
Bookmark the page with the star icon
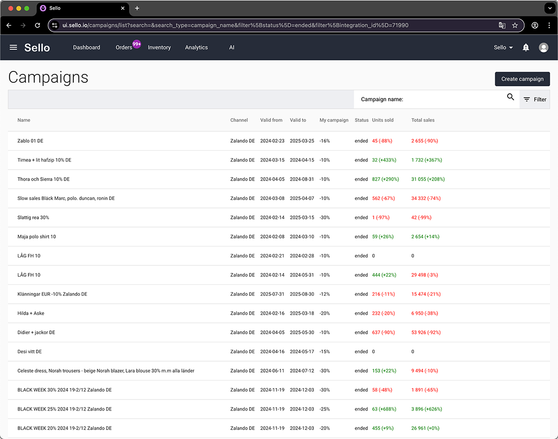tap(515, 25)
